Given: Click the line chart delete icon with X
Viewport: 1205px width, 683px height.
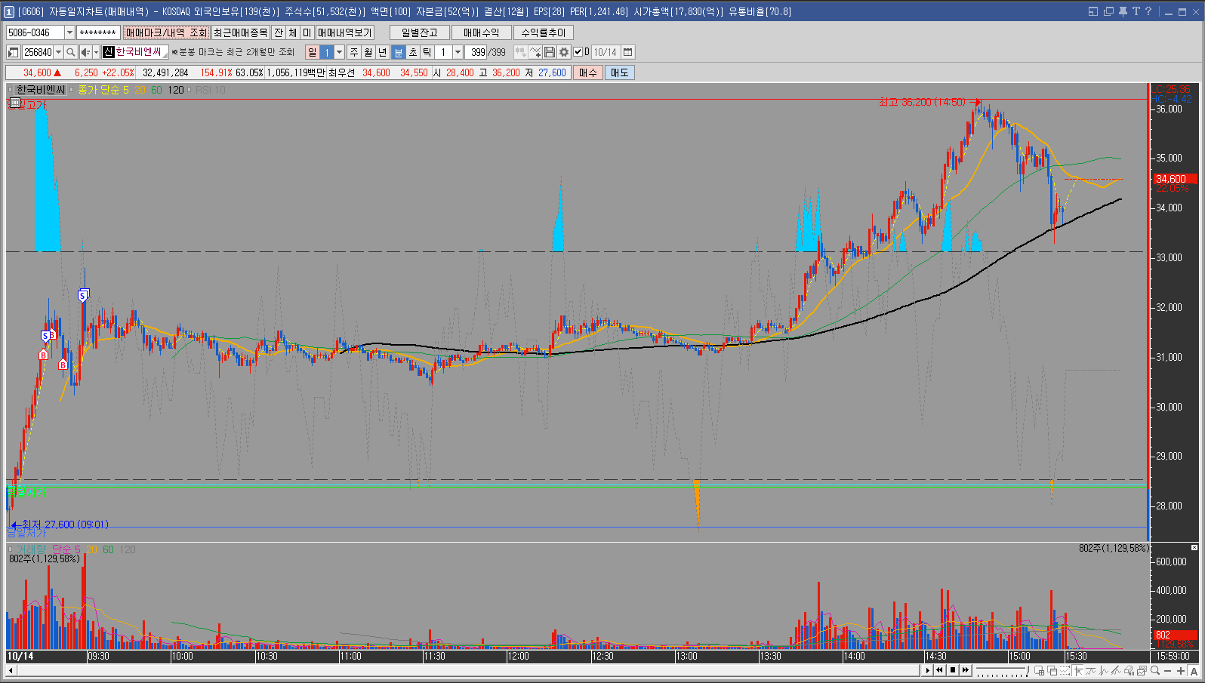Looking at the screenshot, I should tap(535, 52).
